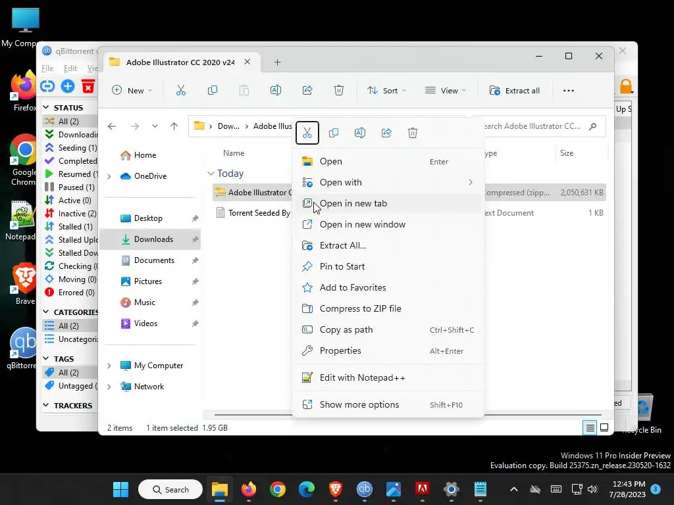Viewport: 674px width, 505px height.
Task: Expand Network in navigation pane
Action: point(109,387)
